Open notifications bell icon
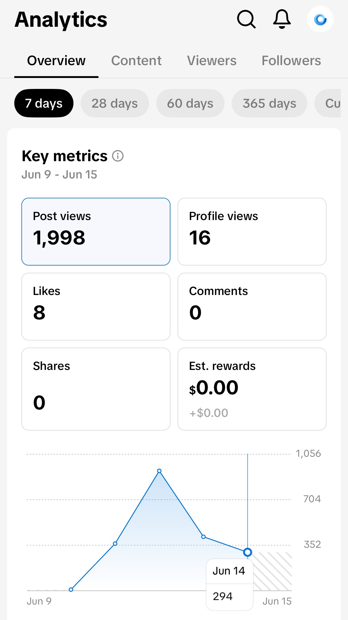The width and height of the screenshot is (348, 620). (282, 19)
